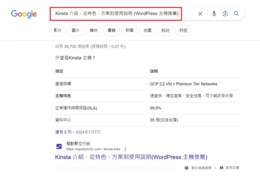260x177 pixels.
Task: Click the blue search magnifier icon
Action: coord(236,14)
